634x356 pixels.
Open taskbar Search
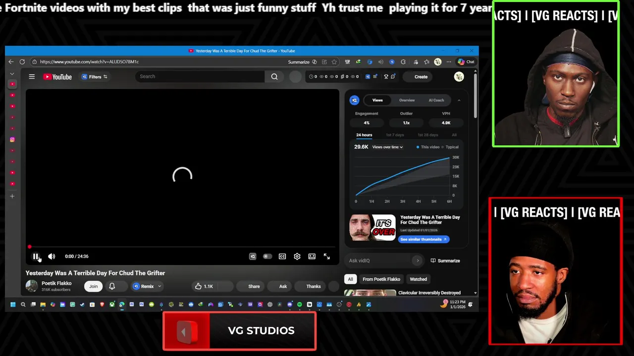(23, 305)
